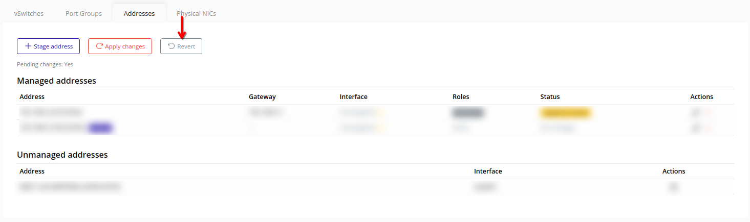This screenshot has height=222, width=750.
Task: Click the action icon in the unmanaged address row
Action: 674,187
